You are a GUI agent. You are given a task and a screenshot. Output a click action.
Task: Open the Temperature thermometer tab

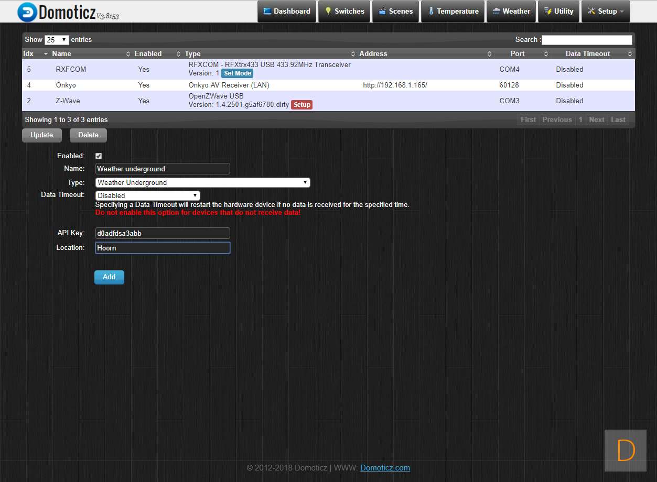453,12
